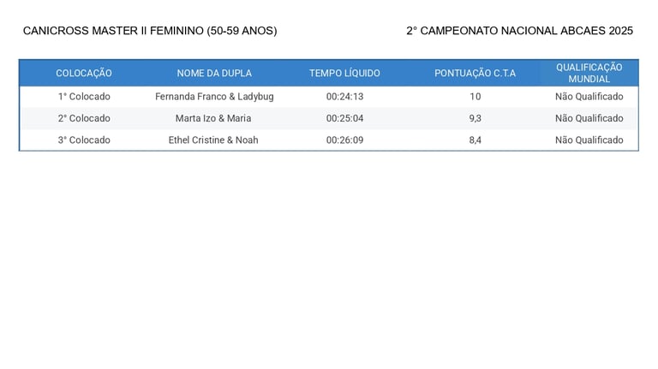Select the score value 9,3
The height and width of the screenshot is (369, 658).
pyautogui.click(x=475, y=118)
